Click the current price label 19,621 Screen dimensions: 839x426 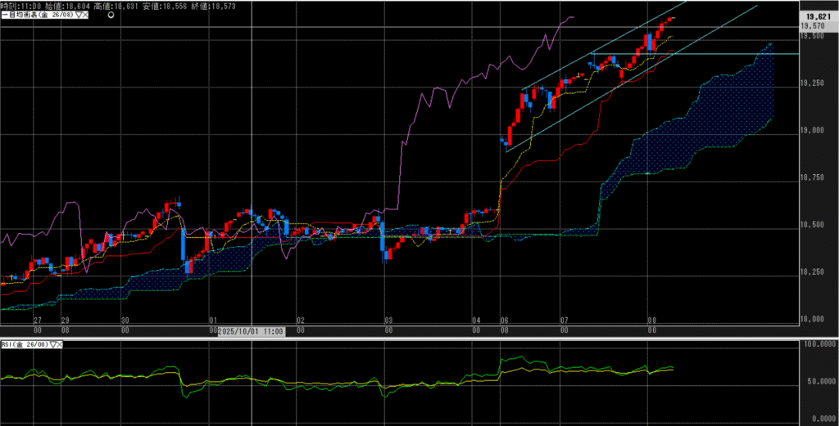[816, 16]
